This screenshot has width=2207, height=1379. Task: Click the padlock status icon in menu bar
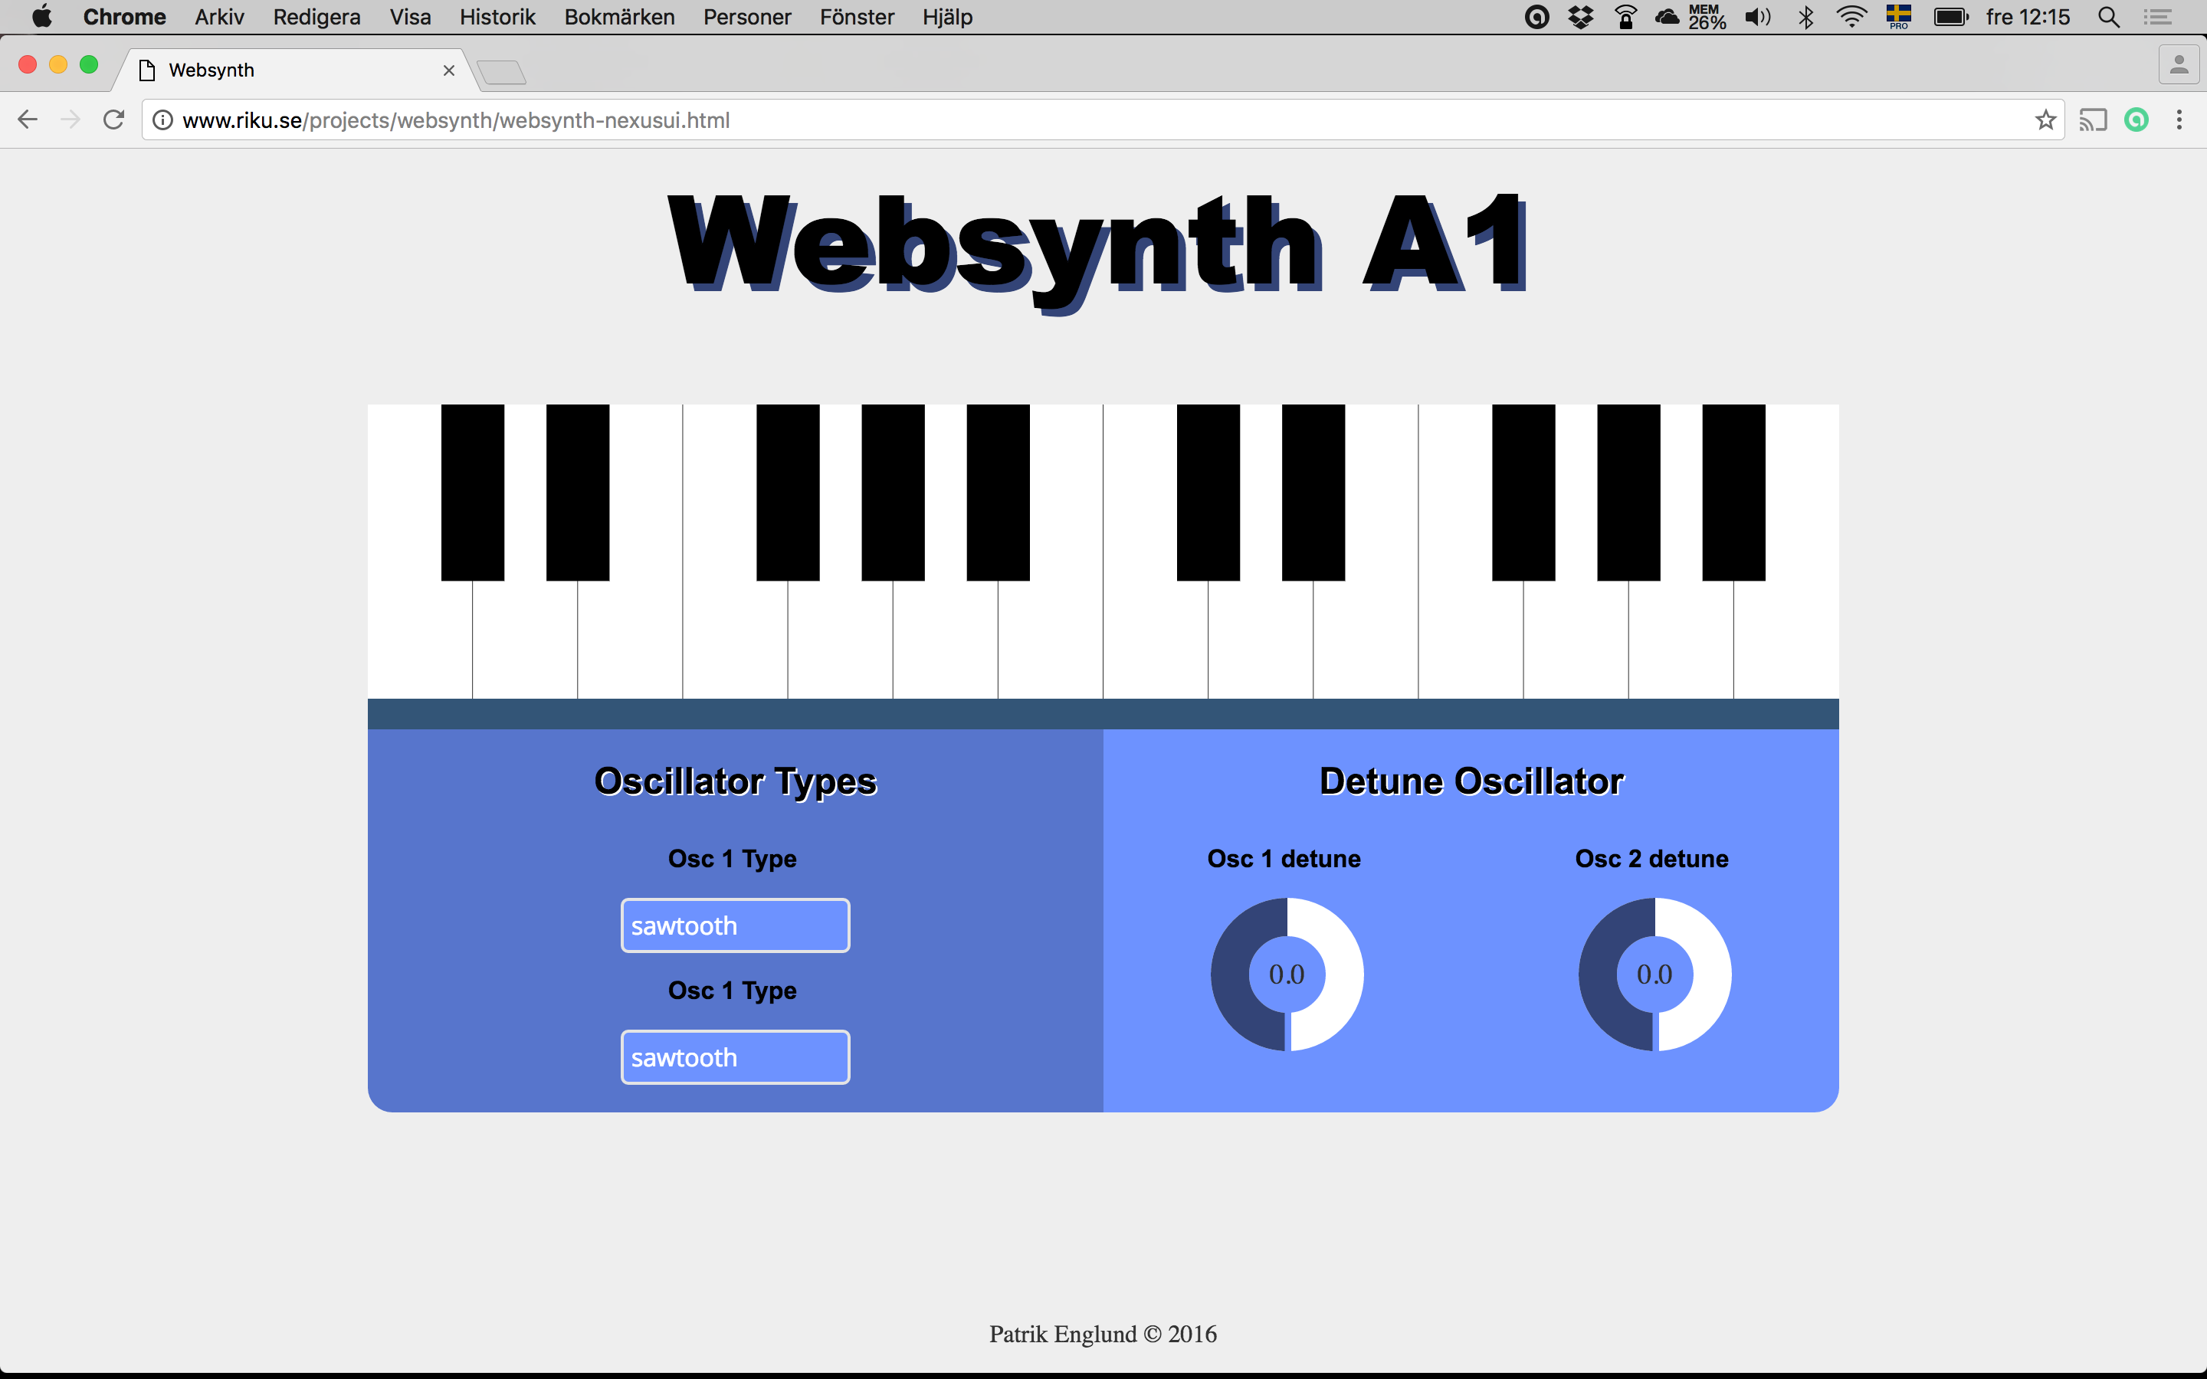(1625, 16)
